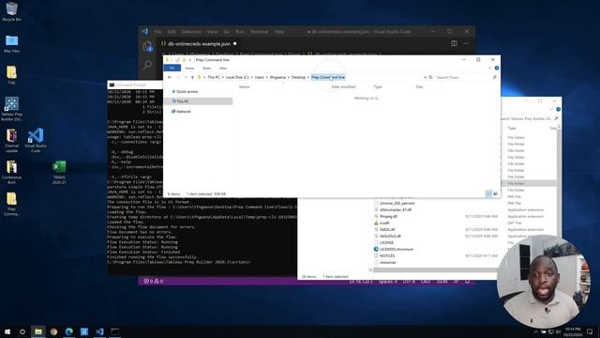Screen dimensions: 600x338
Task: Select the chrome_200_percent file in back explorer
Action: click(x=397, y=203)
